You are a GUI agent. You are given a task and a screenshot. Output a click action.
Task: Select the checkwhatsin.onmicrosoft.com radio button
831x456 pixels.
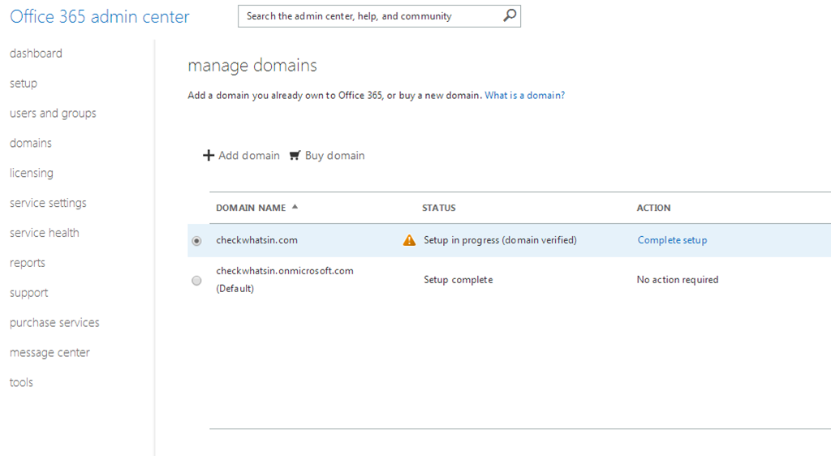(x=196, y=281)
